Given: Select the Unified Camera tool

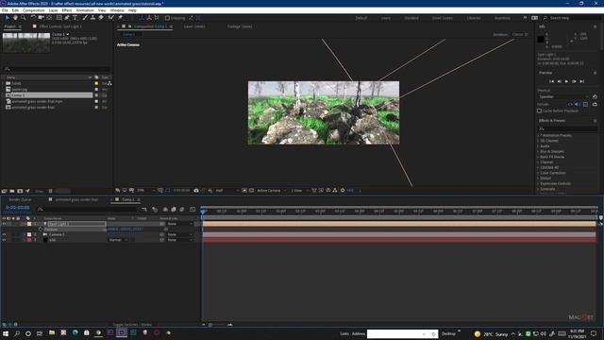Looking at the screenshot, I should coord(41,18).
